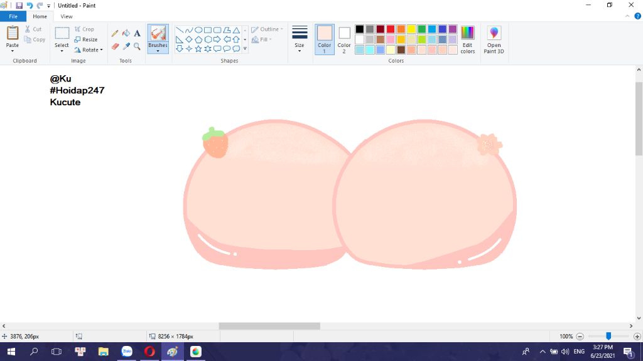Choose the Right triangle shape
The height and width of the screenshot is (361, 643).
coord(179,39)
